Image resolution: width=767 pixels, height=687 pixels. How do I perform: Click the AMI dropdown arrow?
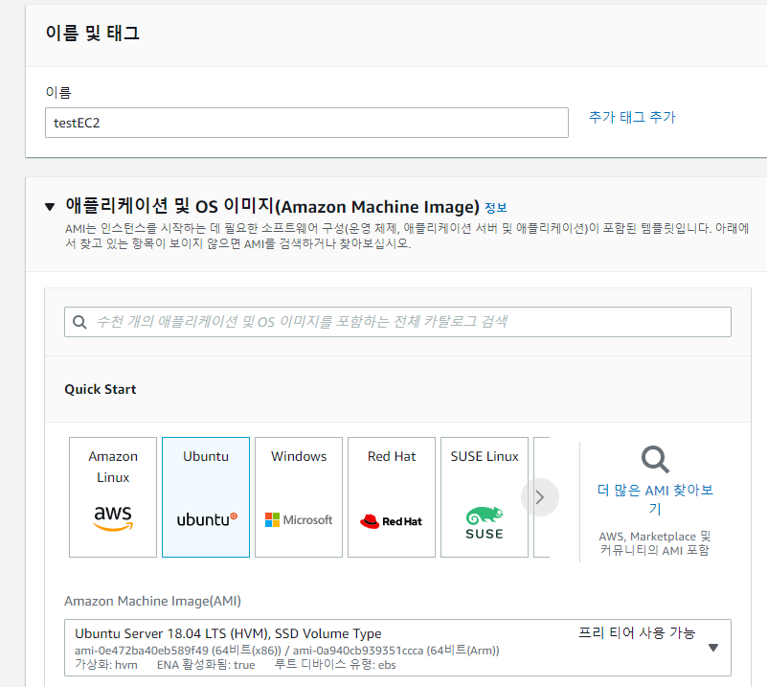click(x=713, y=648)
